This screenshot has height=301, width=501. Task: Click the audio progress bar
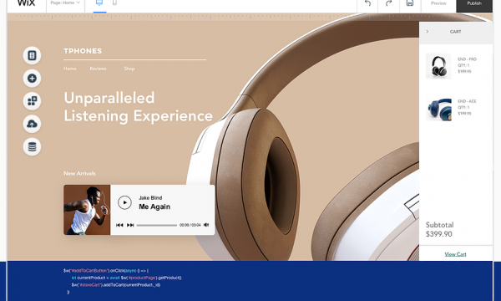[157, 225]
